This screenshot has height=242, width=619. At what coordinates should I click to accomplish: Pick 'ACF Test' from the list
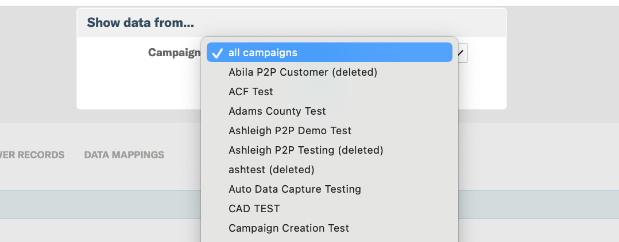tap(329, 91)
